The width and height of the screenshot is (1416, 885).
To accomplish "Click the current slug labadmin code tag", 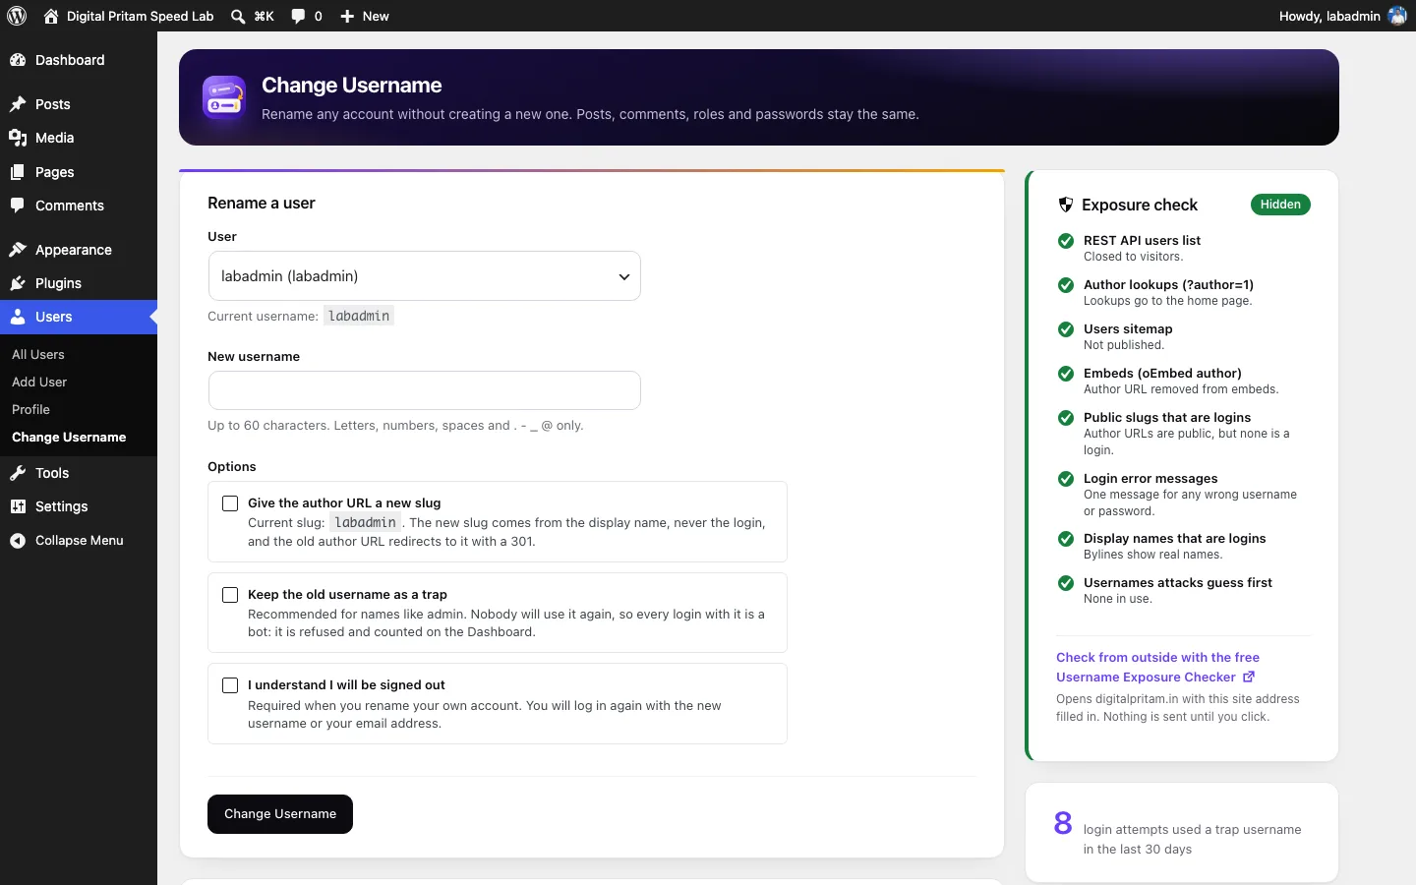I will pyautogui.click(x=366, y=522).
